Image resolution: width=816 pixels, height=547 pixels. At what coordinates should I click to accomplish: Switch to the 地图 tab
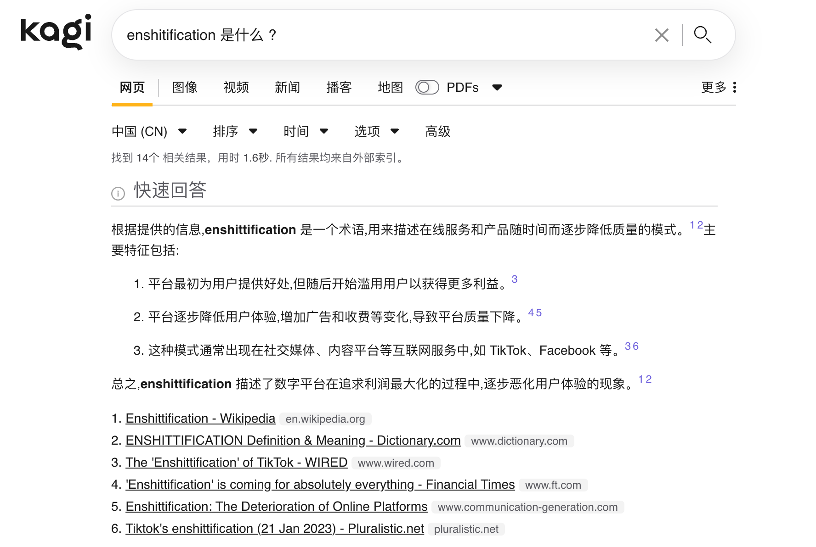[x=391, y=87]
